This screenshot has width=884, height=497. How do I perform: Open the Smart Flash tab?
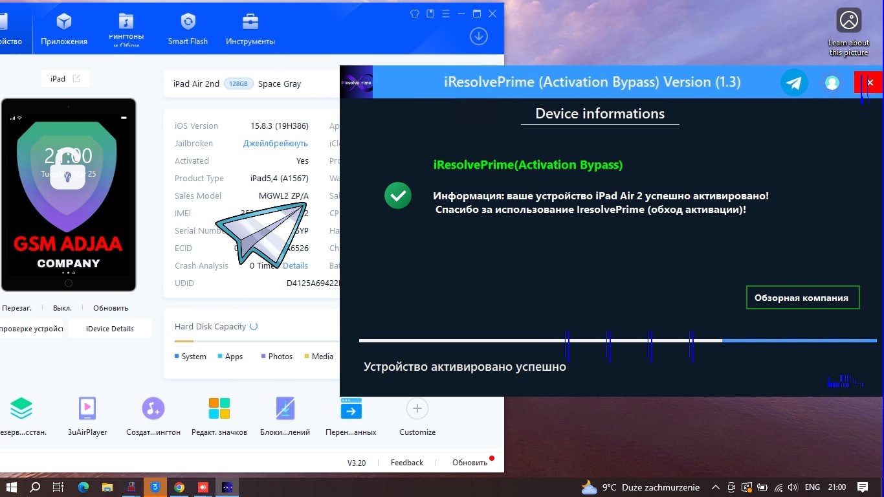tap(188, 30)
